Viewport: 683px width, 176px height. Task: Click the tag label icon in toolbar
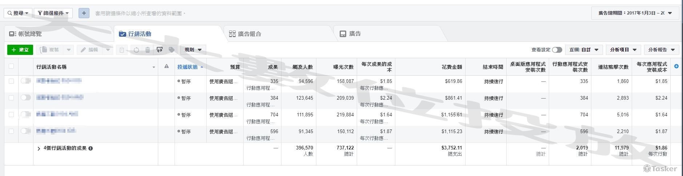click(x=172, y=50)
